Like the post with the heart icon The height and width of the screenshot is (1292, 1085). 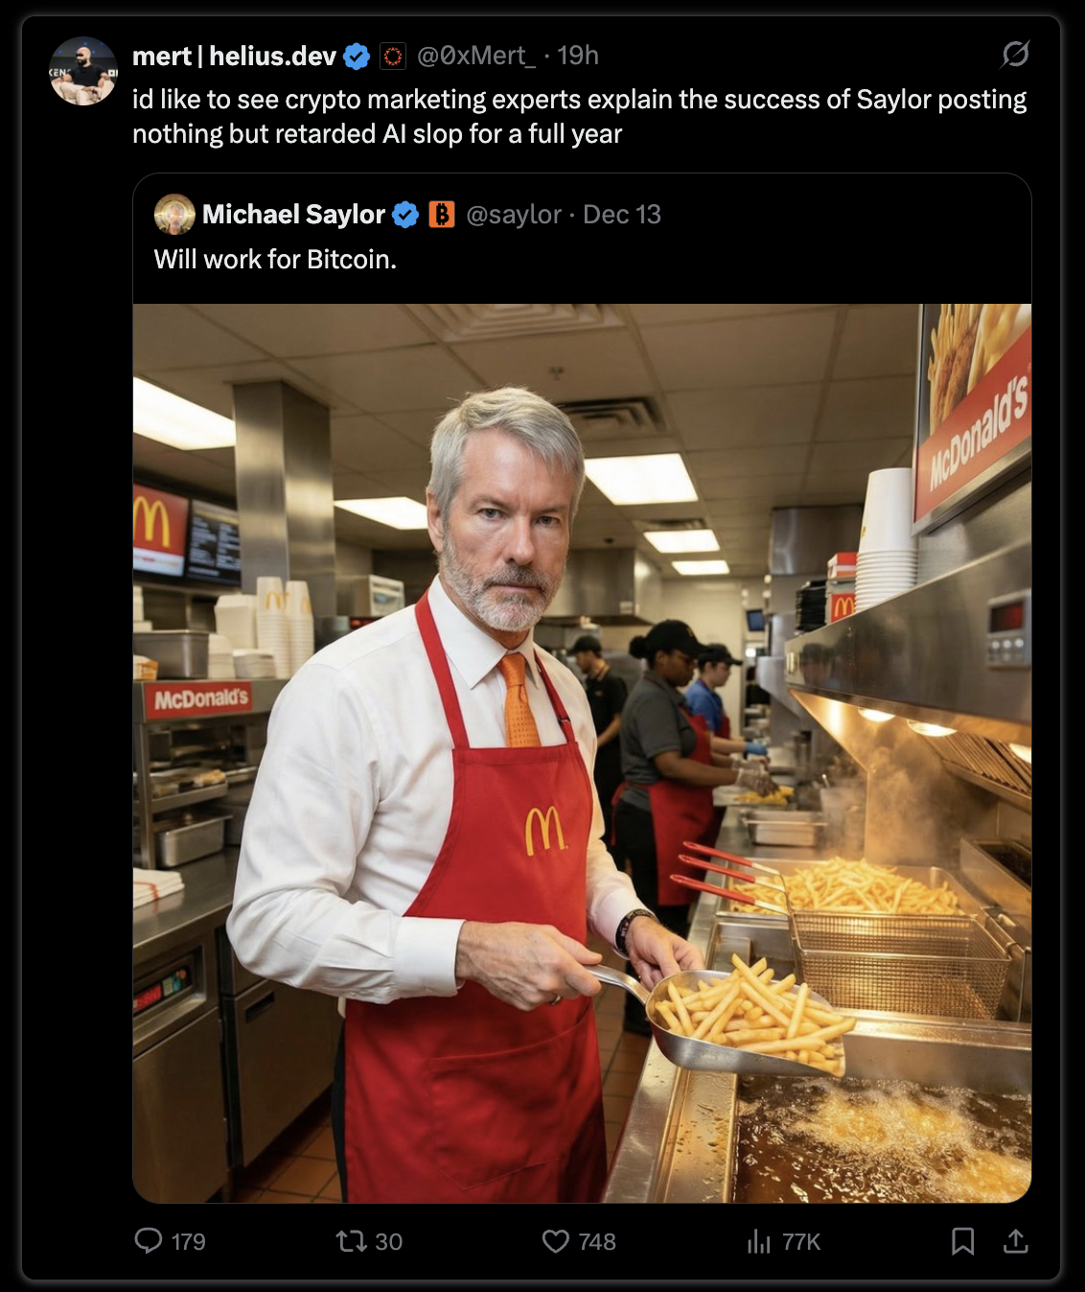pos(556,1241)
